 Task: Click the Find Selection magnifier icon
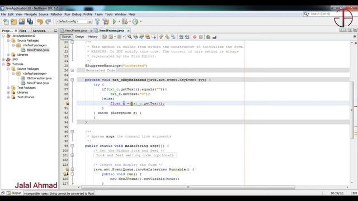pyautogui.click(x=129, y=37)
